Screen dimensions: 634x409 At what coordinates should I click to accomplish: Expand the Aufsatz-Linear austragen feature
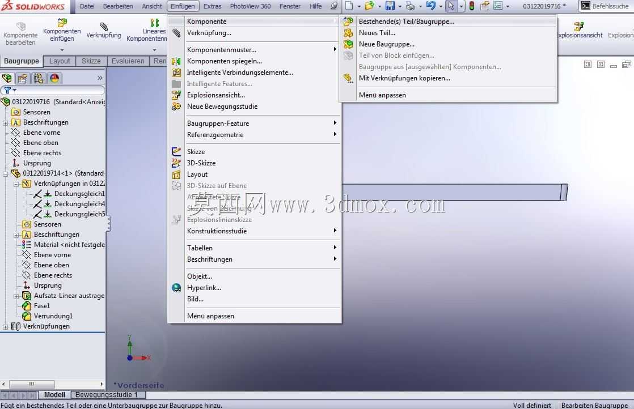[16, 296]
